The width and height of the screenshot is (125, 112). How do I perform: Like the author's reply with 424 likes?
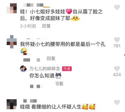pos(117,69)
